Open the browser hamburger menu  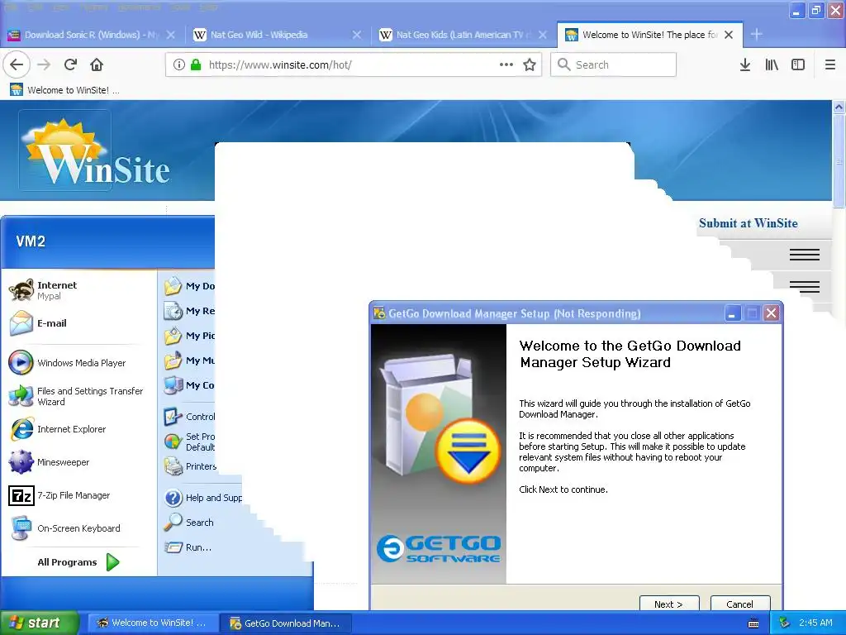coord(830,64)
